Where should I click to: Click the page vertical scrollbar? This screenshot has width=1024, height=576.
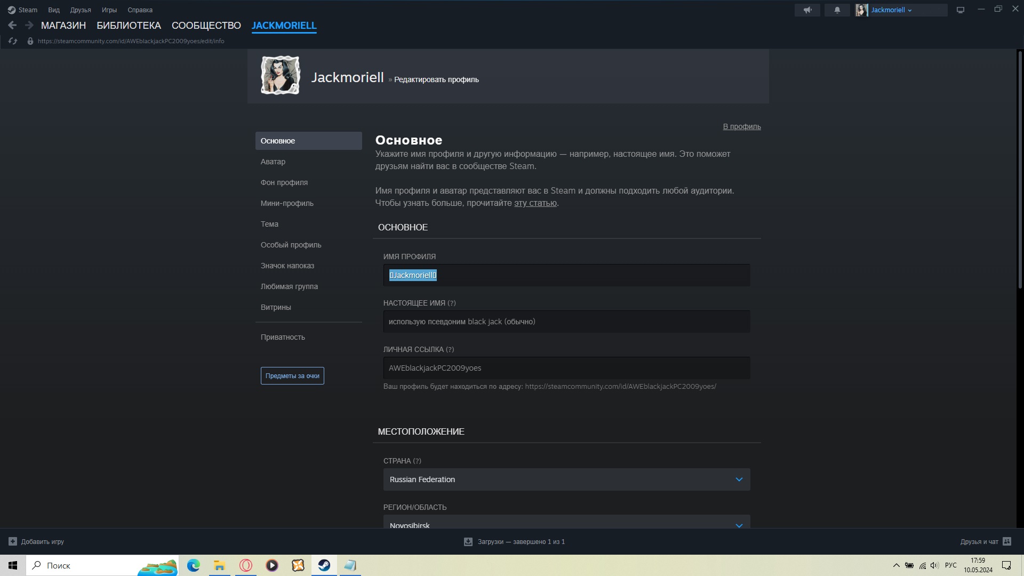1020,171
